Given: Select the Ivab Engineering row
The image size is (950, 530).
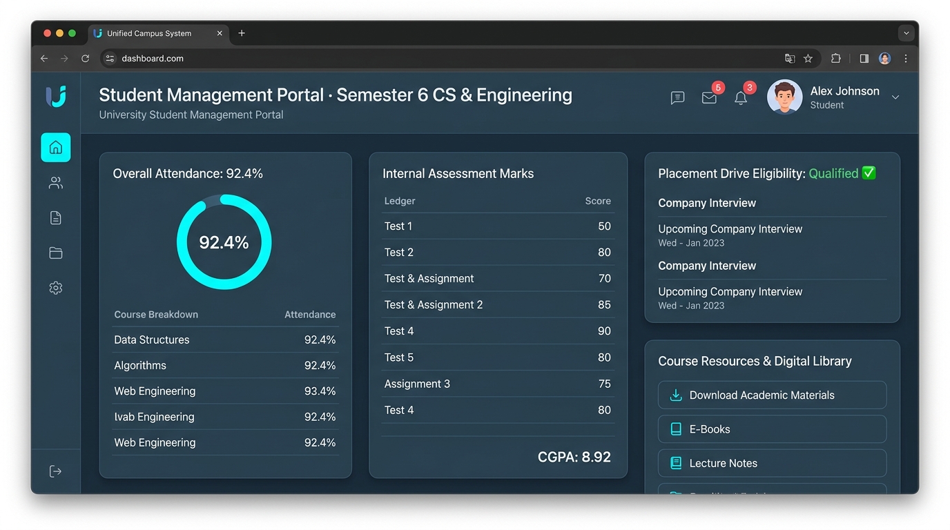Looking at the screenshot, I should 225,417.
